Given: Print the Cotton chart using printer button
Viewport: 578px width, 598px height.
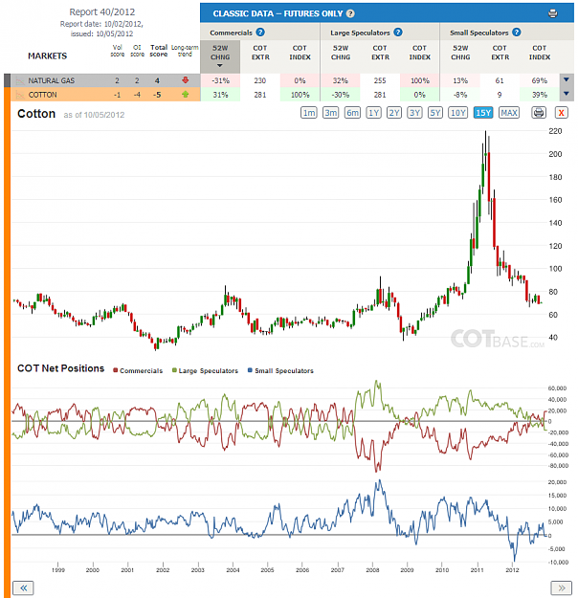Looking at the screenshot, I should click(539, 113).
